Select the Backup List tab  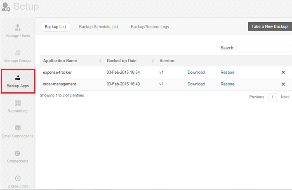(55, 27)
